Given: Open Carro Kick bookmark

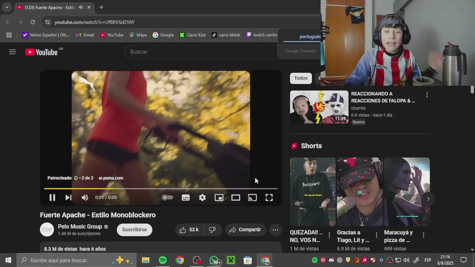Looking at the screenshot, I should pyautogui.click(x=192, y=35).
